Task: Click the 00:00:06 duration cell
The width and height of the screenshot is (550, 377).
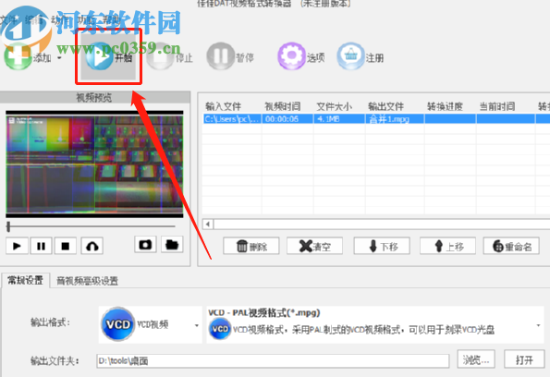Action: coord(287,119)
